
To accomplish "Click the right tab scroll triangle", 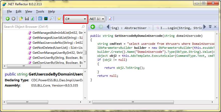I will click(204, 27).
